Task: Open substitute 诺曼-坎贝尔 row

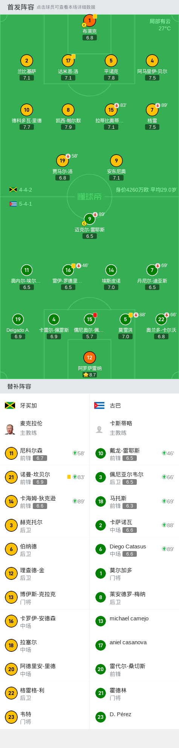Action: coord(45,478)
